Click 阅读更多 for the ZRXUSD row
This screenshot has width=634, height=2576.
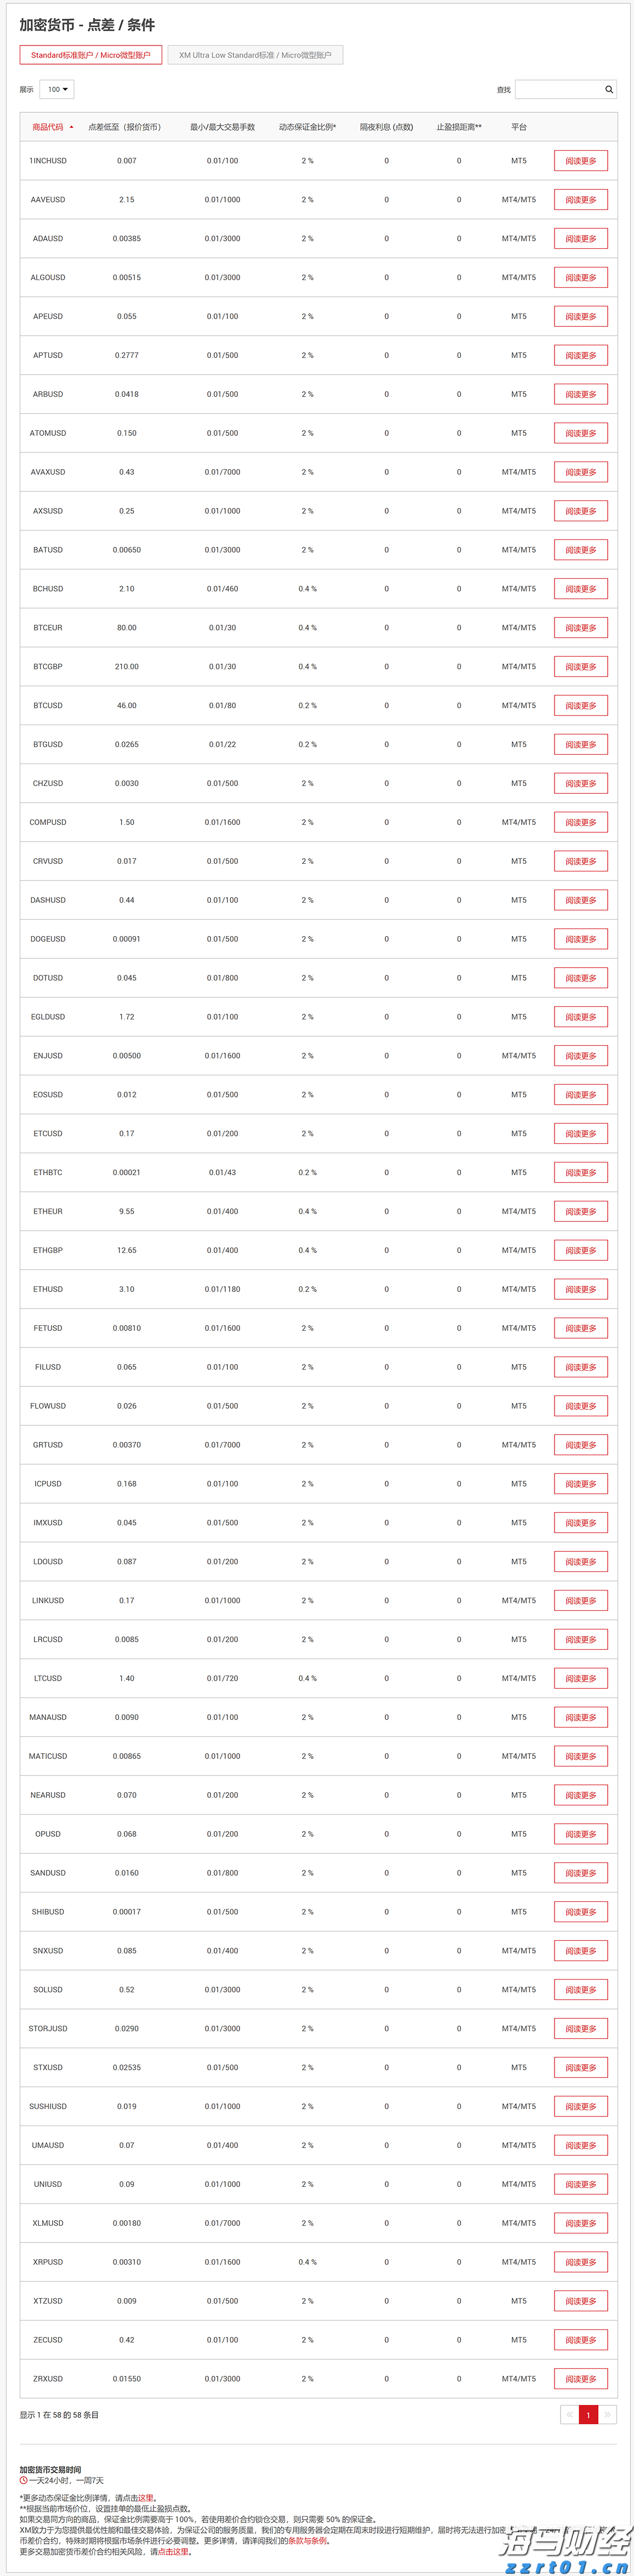(x=580, y=2379)
